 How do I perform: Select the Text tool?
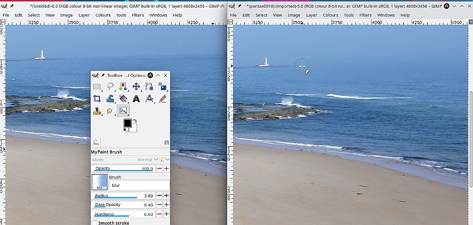136,99
